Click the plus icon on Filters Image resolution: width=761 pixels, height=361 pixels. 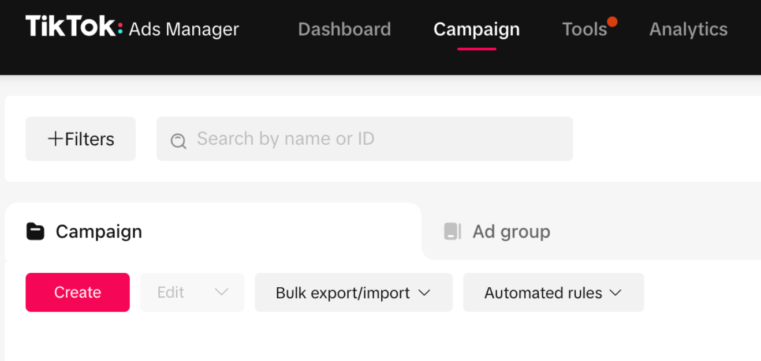pyautogui.click(x=55, y=138)
